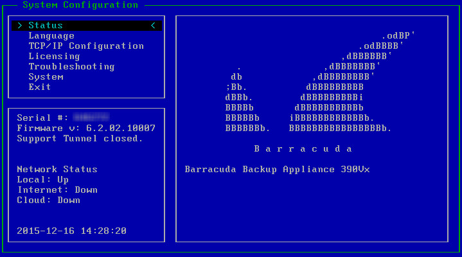Click the Support Tunnel closed text
The width and height of the screenshot is (462, 257).
[80, 139]
